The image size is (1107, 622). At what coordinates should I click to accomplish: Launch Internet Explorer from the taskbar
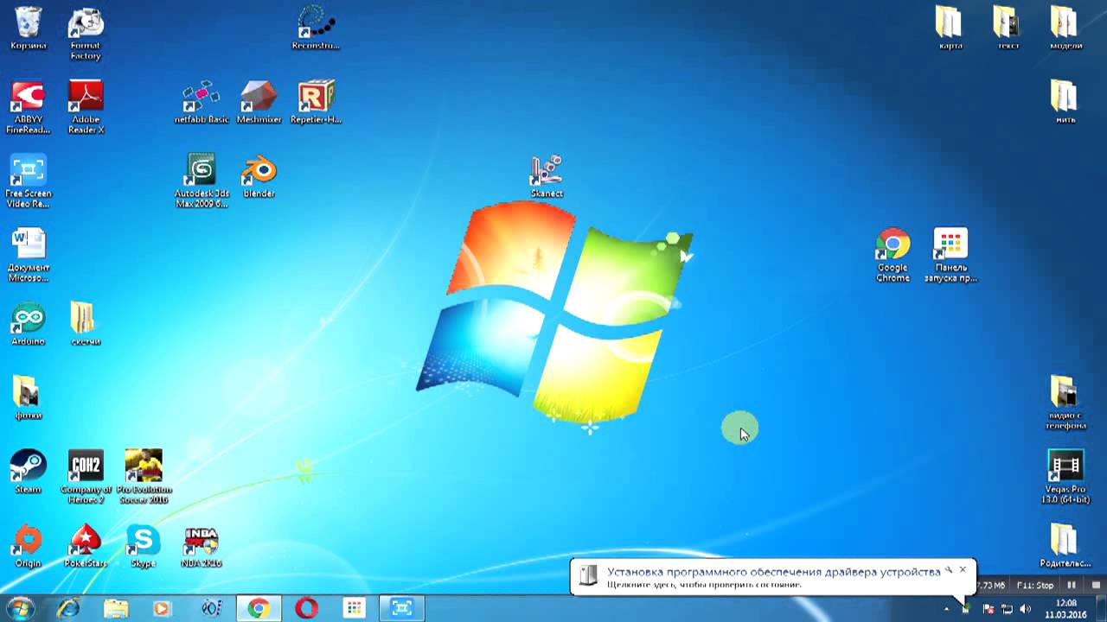click(67, 608)
